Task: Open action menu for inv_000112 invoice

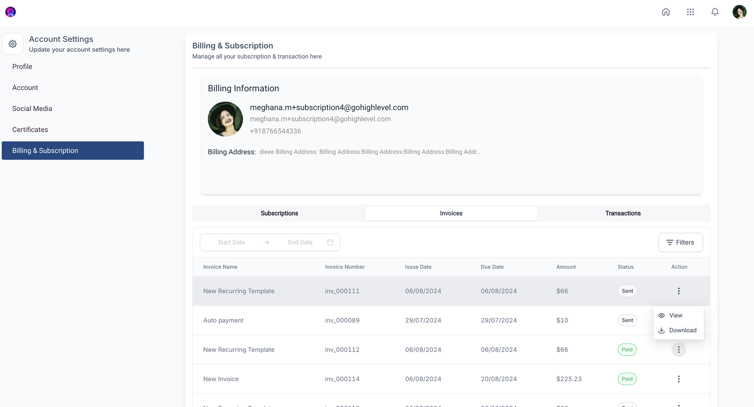Action: pos(679,350)
